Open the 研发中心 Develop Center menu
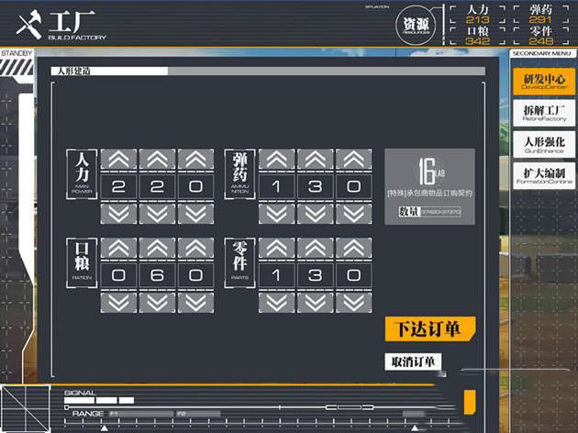The width and height of the screenshot is (578, 433). pyautogui.click(x=543, y=81)
